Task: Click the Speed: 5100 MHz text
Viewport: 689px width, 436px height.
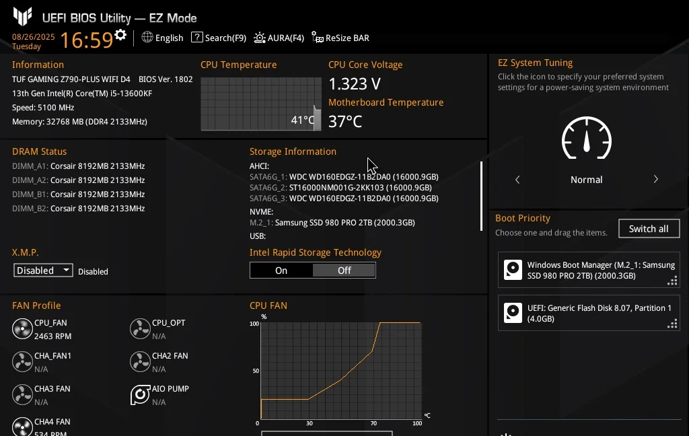Action: [43, 107]
